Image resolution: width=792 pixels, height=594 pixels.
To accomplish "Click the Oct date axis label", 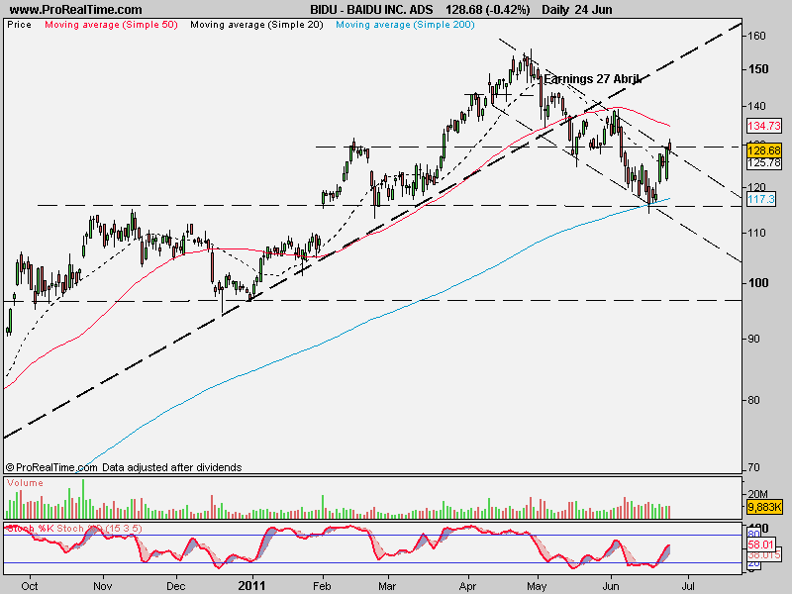I will [x=30, y=586].
